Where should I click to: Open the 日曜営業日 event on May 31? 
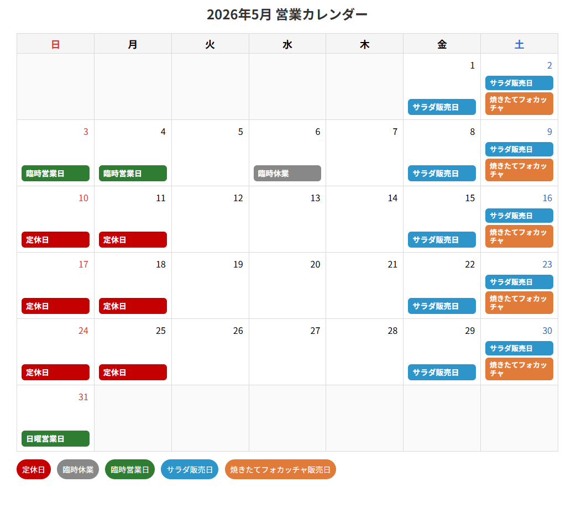point(55,438)
